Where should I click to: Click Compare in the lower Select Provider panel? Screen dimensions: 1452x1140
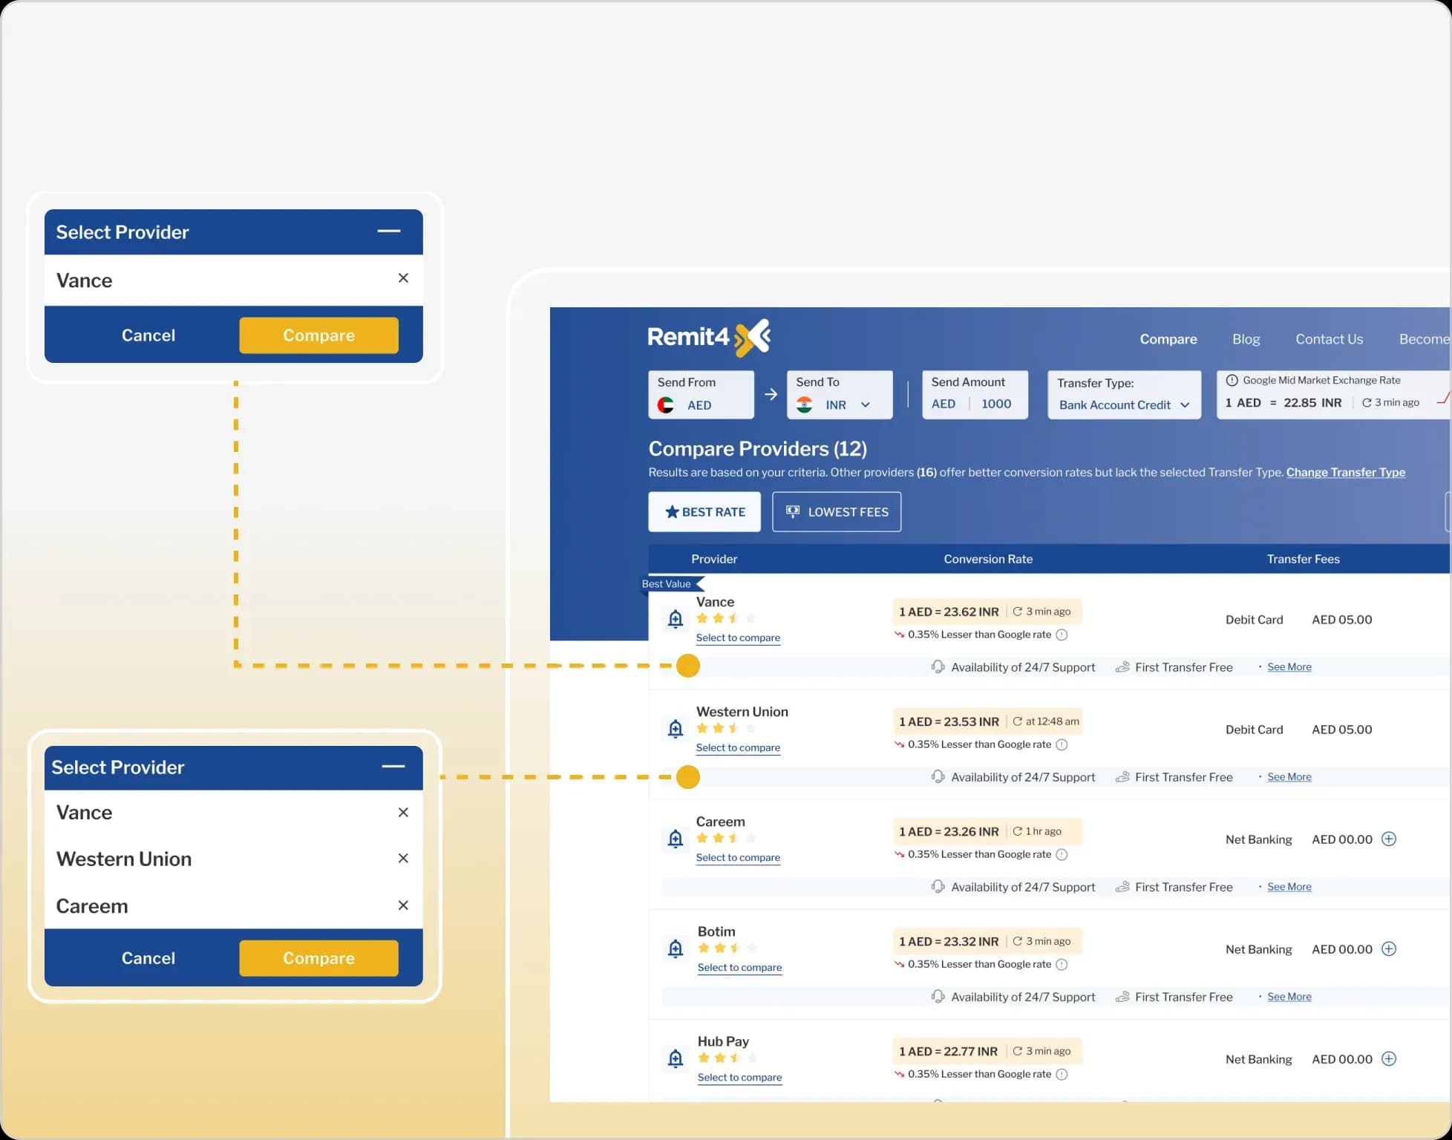(x=318, y=957)
